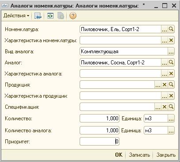Confirm with the OK button

tap(119, 155)
